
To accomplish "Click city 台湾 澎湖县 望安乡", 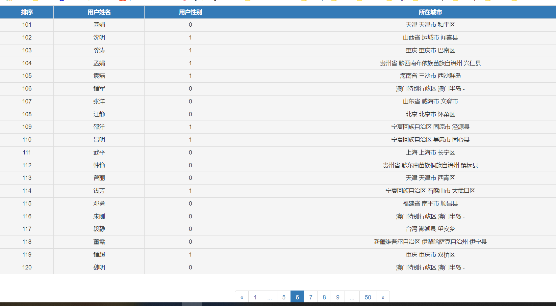I will pos(430,229).
